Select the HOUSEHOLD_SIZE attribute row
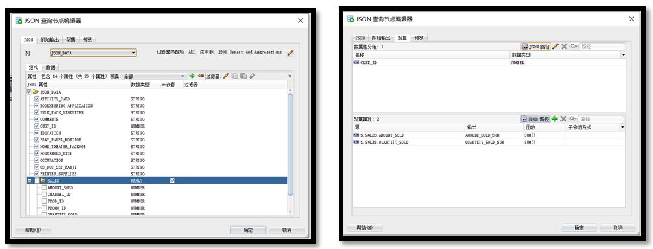The width and height of the screenshot is (653, 249). coord(156,154)
